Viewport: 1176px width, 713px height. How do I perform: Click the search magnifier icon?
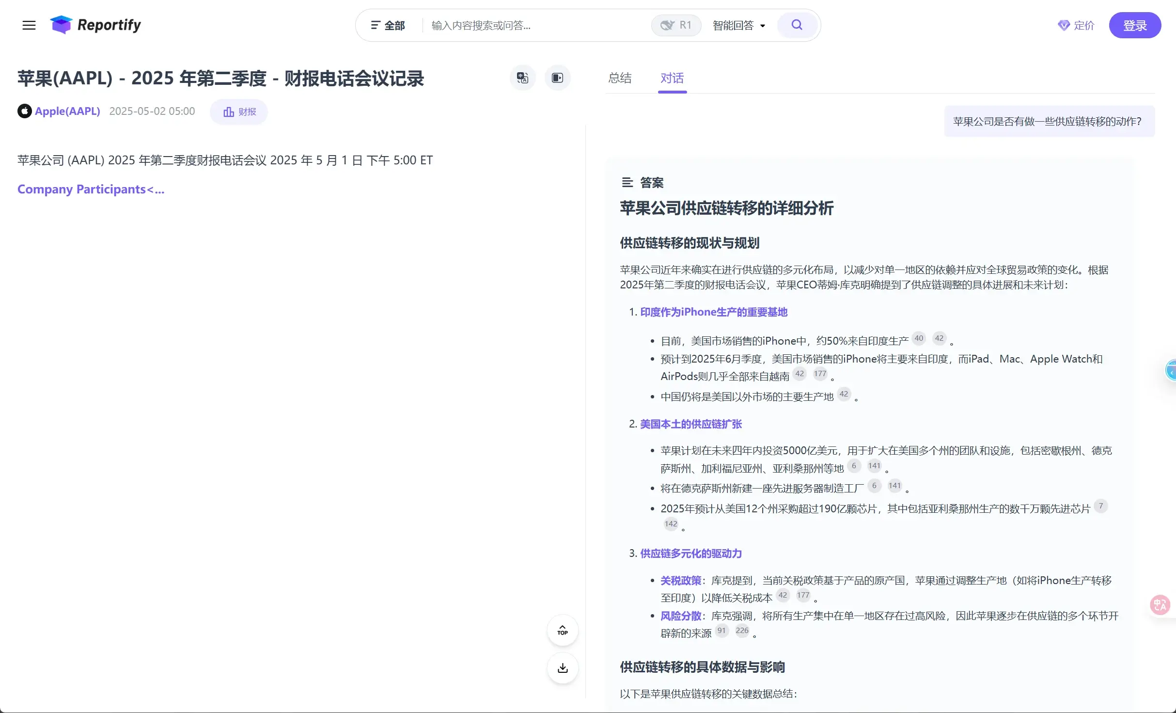797,25
